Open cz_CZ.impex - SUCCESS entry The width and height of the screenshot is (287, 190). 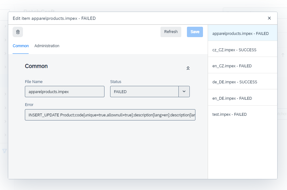[234, 50]
